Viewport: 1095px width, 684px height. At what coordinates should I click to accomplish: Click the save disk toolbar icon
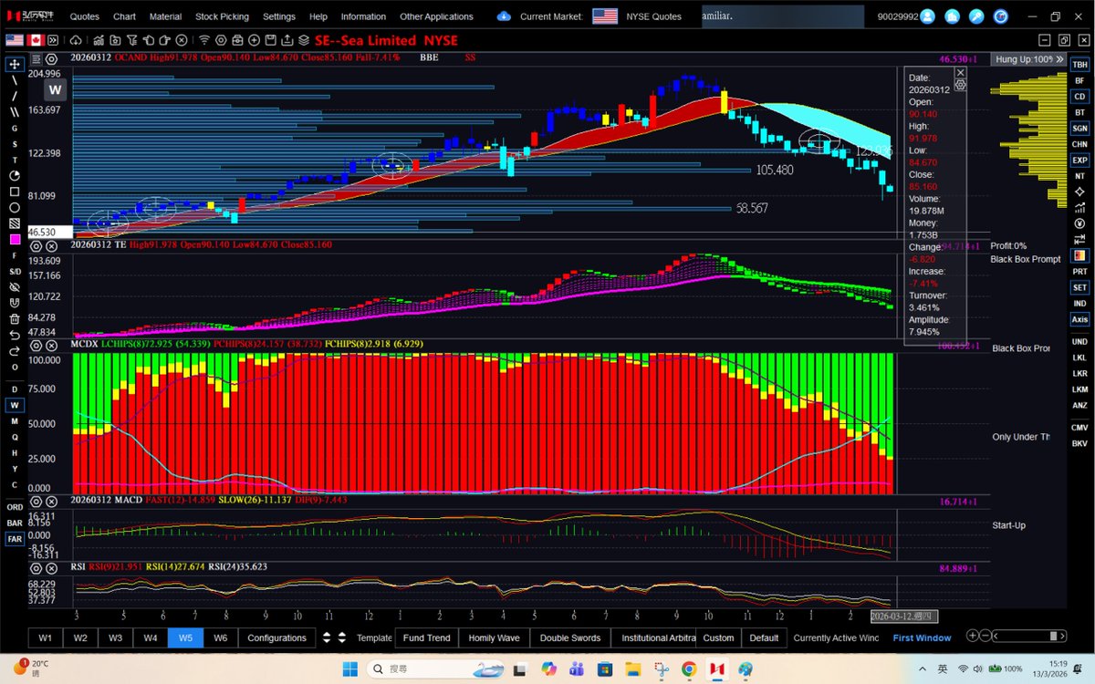point(269,40)
